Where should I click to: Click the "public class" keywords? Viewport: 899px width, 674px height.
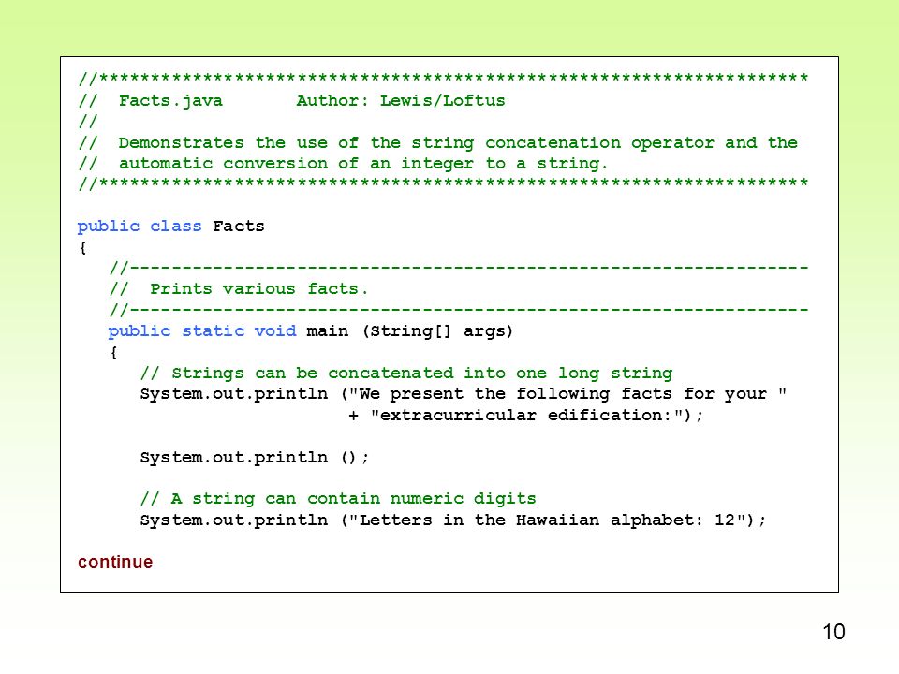point(140,227)
